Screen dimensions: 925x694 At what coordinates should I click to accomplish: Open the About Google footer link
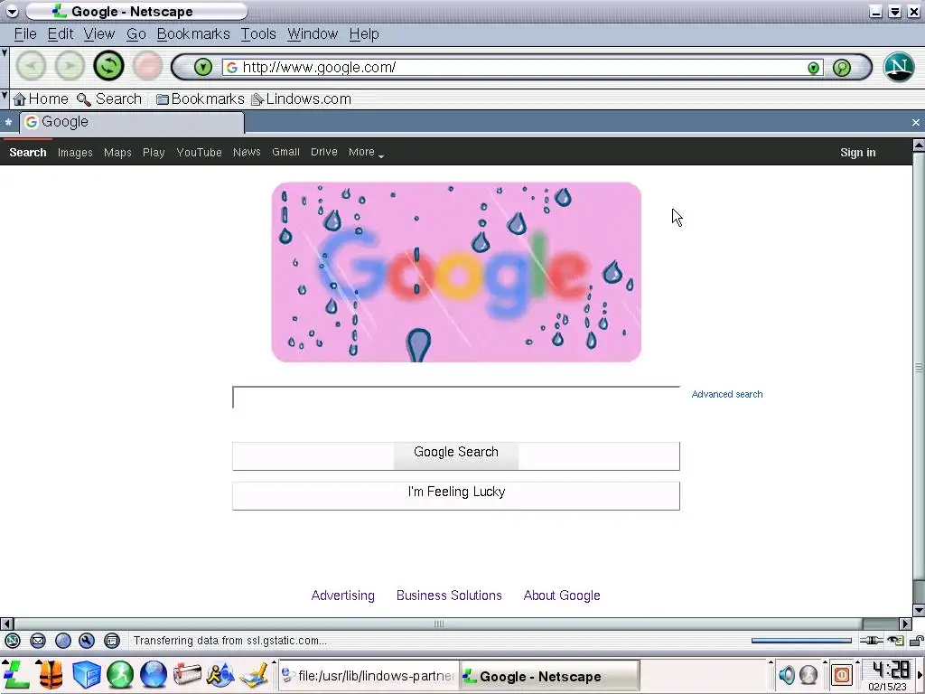point(562,596)
